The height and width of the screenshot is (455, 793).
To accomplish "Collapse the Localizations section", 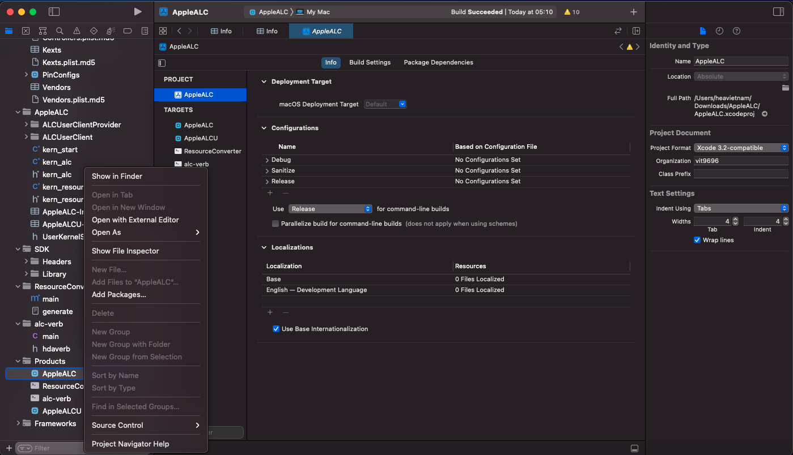I will (264, 247).
